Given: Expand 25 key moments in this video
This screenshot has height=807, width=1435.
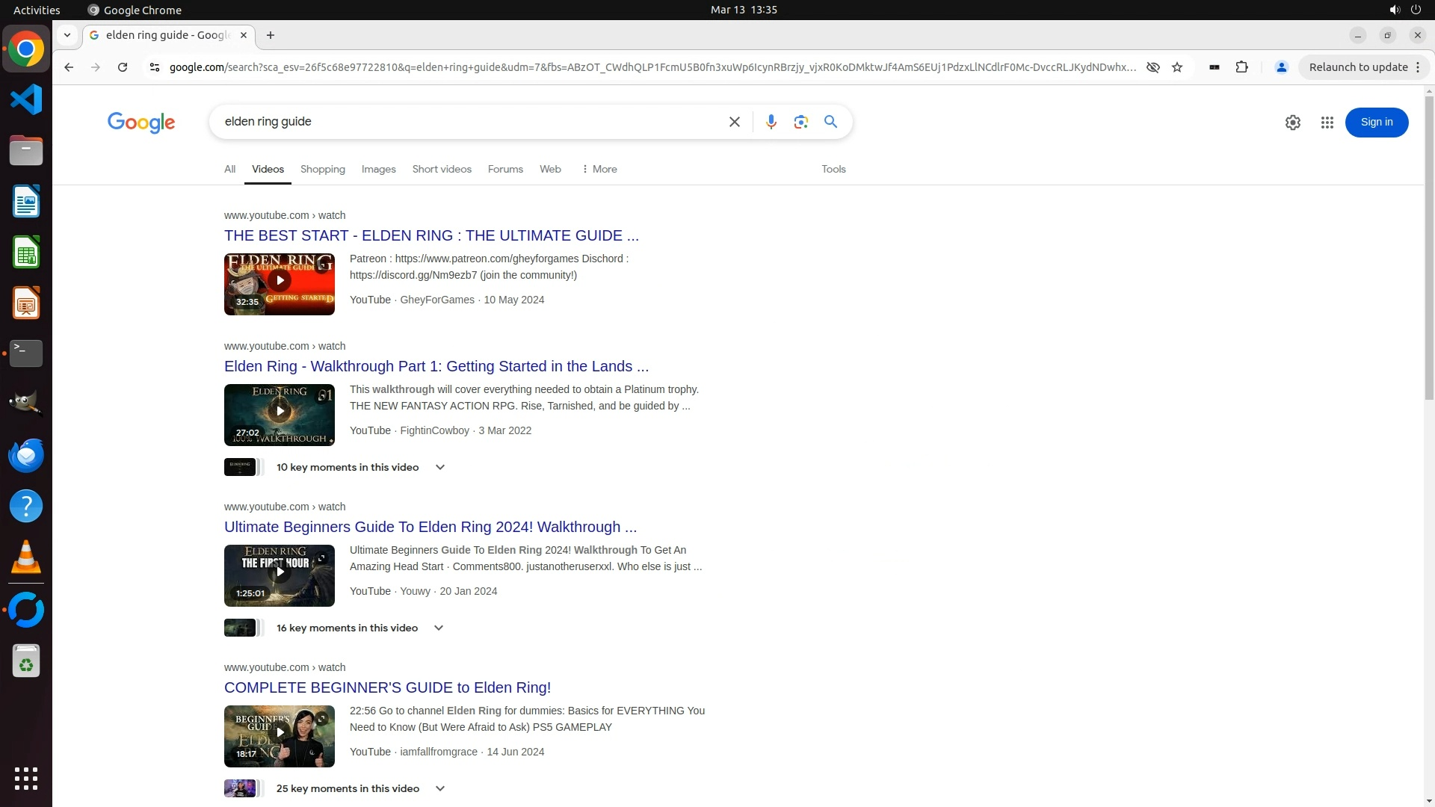Looking at the screenshot, I should (439, 788).
